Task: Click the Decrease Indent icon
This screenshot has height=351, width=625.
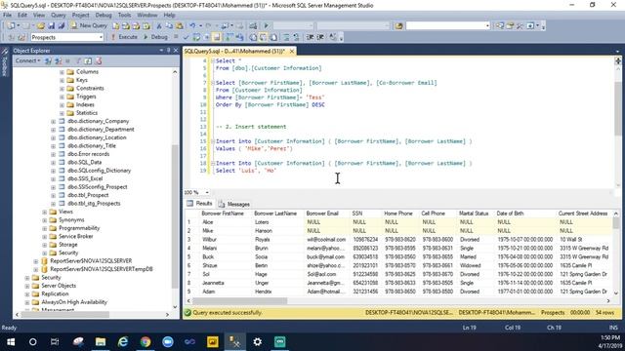Action: 310,37
